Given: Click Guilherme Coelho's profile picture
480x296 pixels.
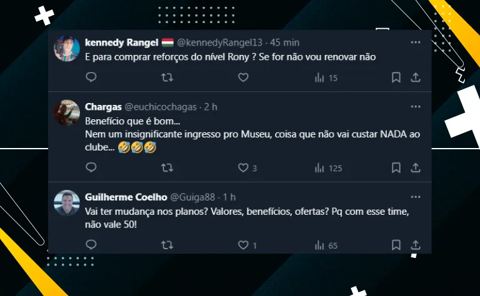Looking at the screenshot, I should (x=67, y=203).
